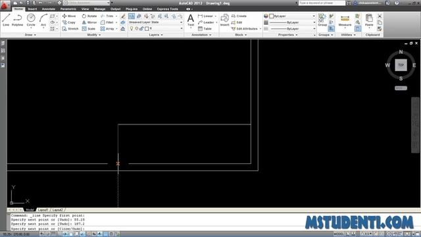This screenshot has width=421, height=237.
Task: Open Unsaved Layer State dropdown
Action: (156, 22)
